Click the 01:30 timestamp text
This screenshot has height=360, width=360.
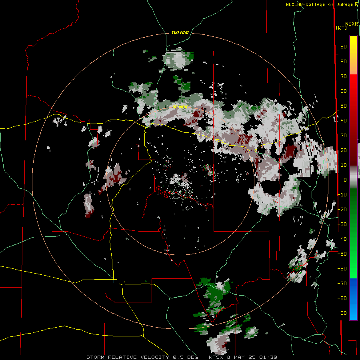[x=268, y=357]
